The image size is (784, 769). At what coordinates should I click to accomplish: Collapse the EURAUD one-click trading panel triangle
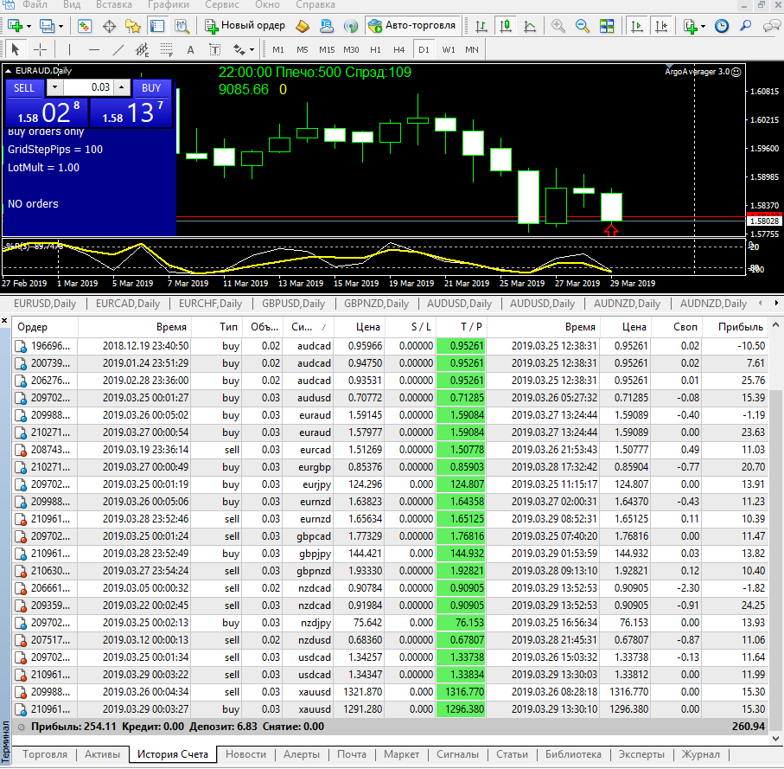[8, 71]
